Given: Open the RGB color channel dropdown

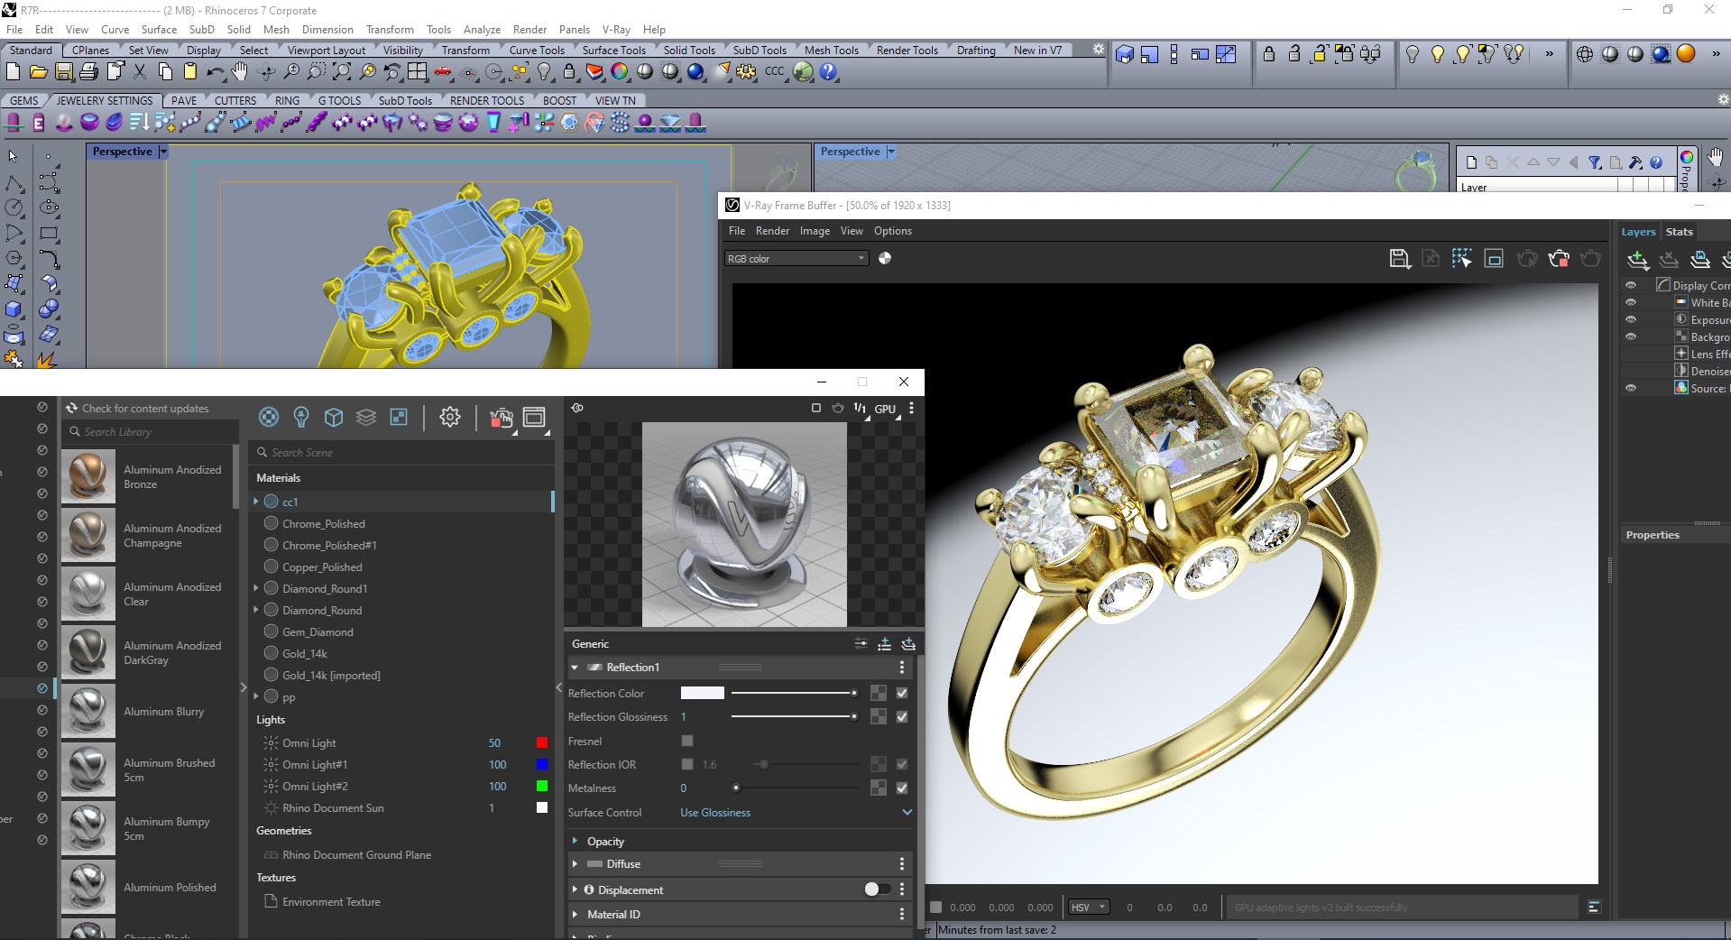Looking at the screenshot, I should tap(796, 259).
